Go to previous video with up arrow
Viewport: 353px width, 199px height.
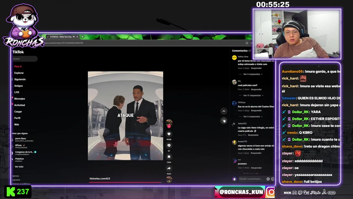point(224,111)
